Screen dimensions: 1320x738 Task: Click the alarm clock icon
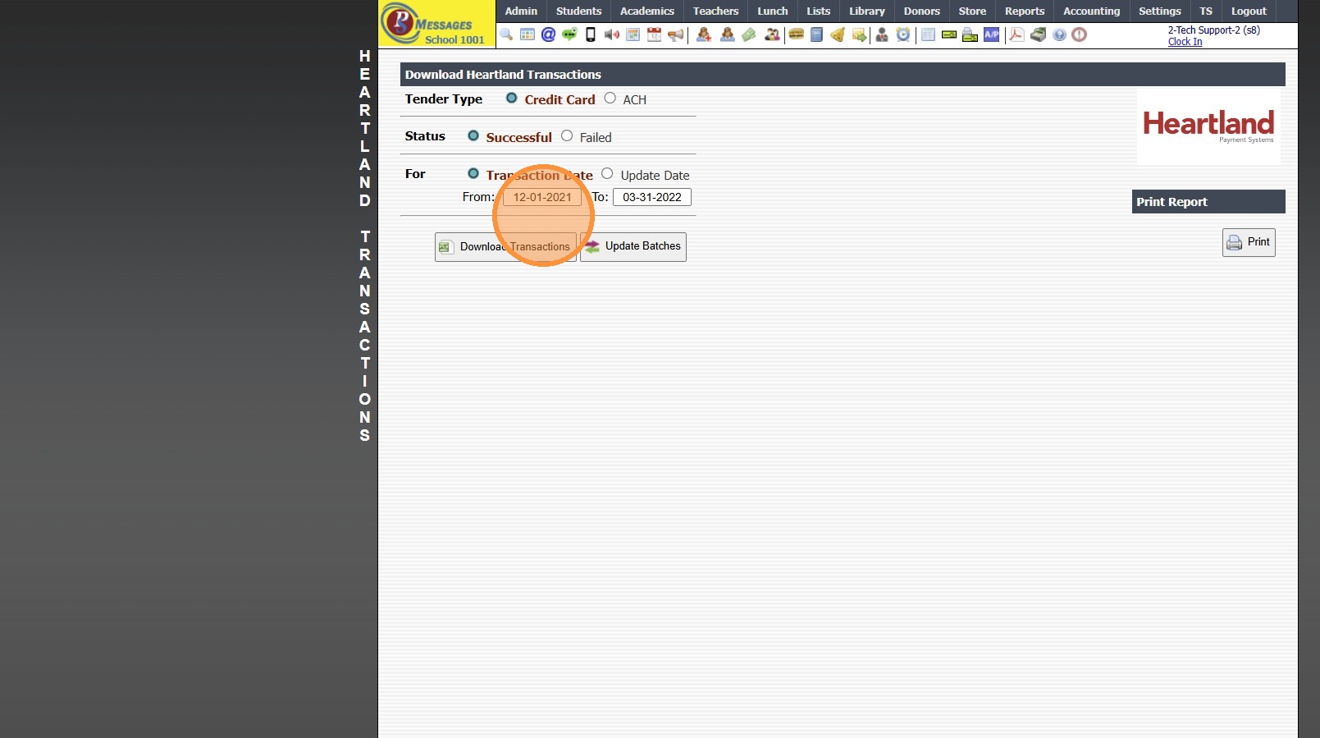click(903, 34)
